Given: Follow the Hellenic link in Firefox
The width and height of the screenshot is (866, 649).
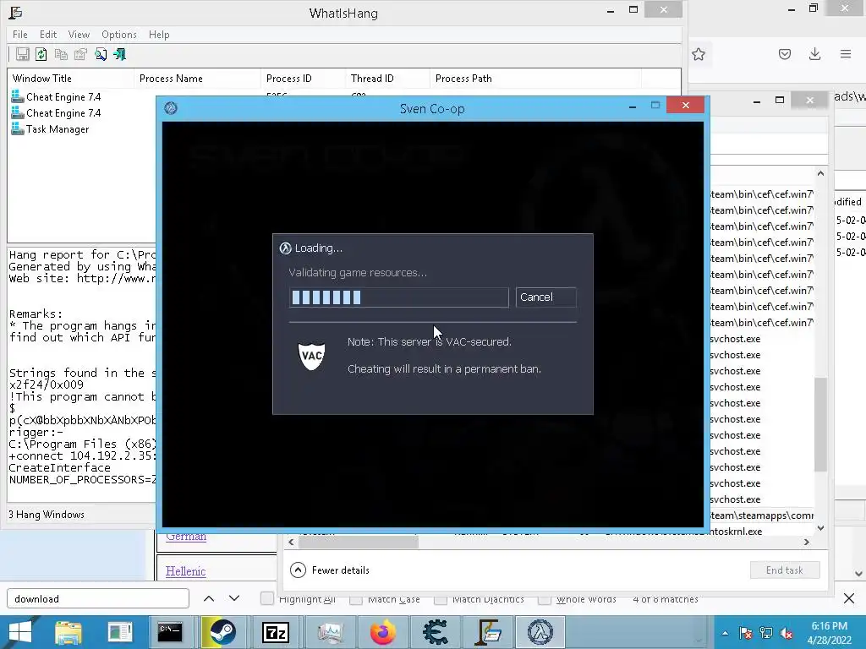Looking at the screenshot, I should (185, 571).
